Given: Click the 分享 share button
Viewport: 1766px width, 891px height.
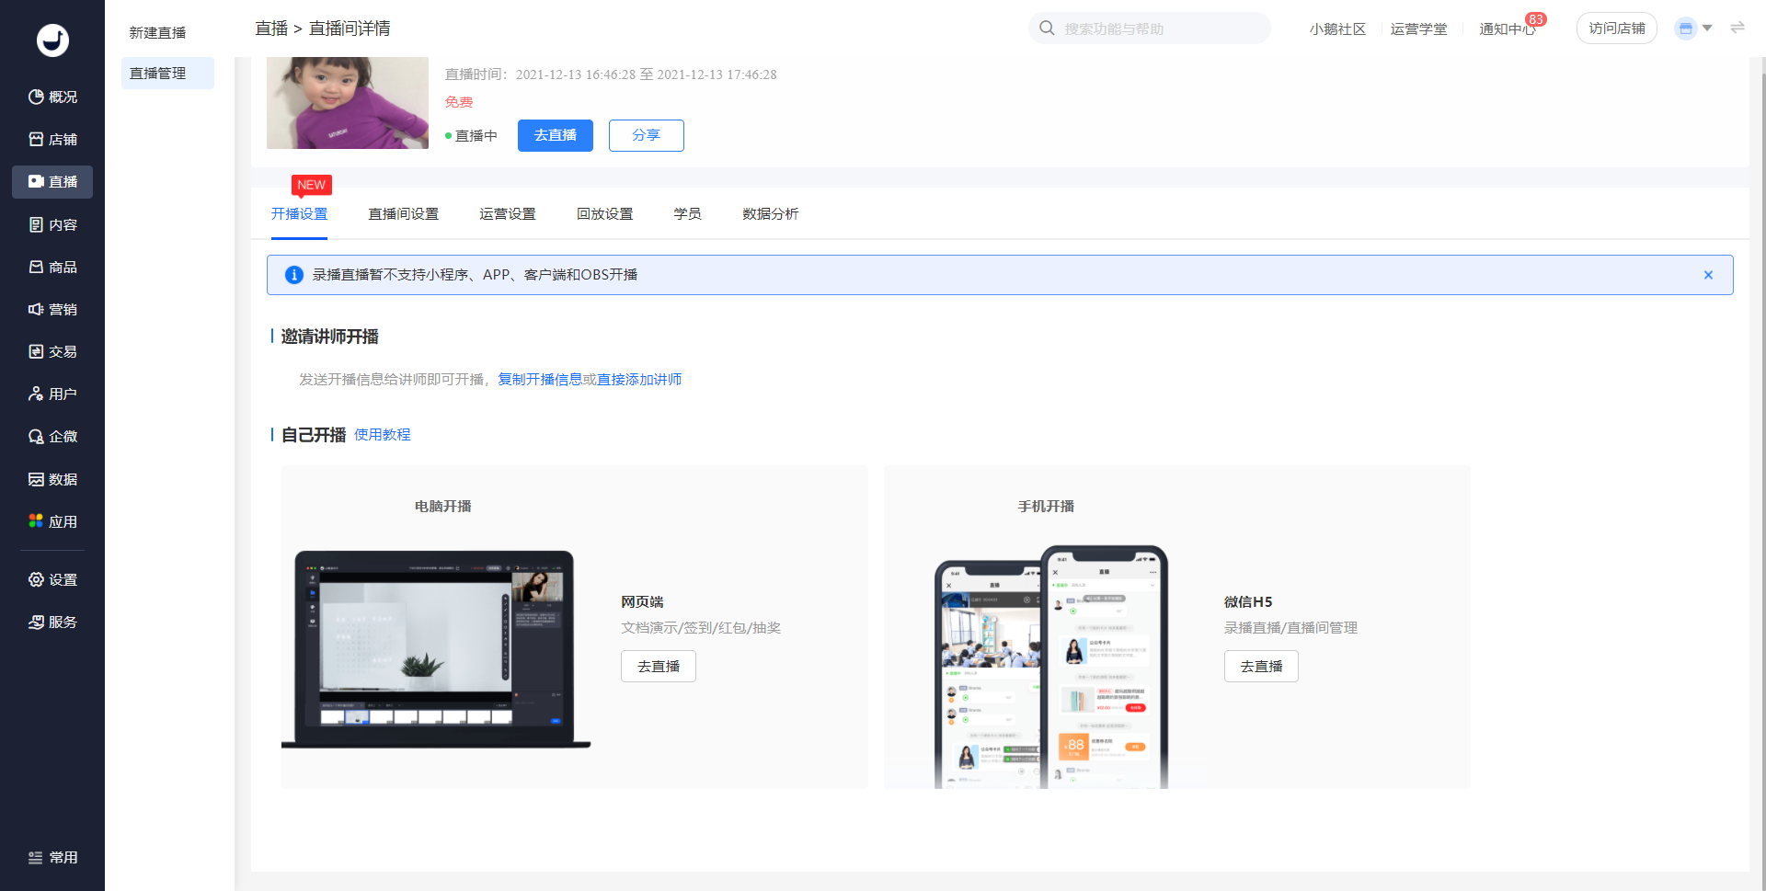Looking at the screenshot, I should click(646, 135).
